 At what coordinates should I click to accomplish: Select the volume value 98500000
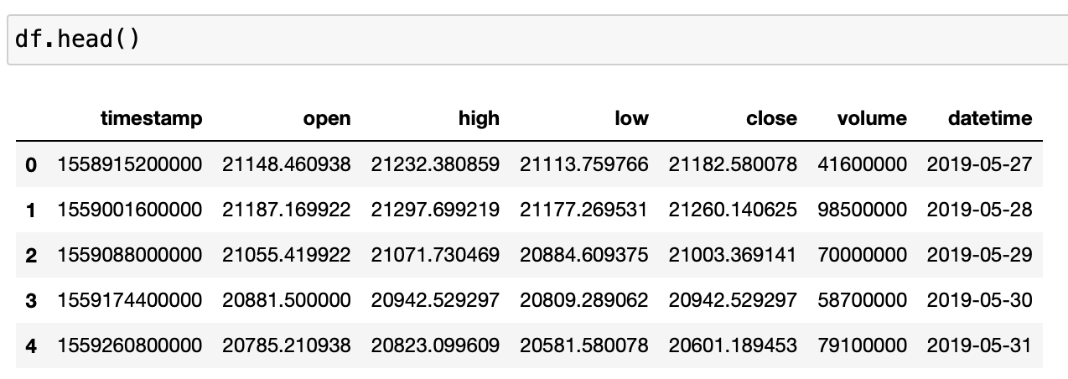click(863, 210)
